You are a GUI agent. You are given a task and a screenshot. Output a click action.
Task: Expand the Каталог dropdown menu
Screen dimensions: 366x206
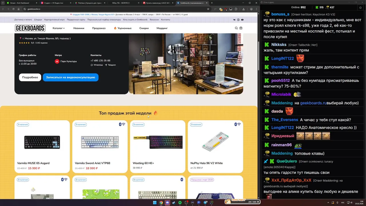coord(59,28)
